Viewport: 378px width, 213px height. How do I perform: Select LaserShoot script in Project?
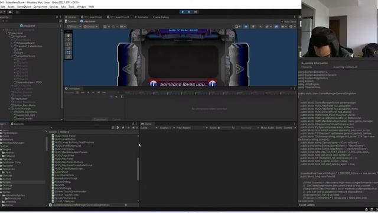(61, 172)
